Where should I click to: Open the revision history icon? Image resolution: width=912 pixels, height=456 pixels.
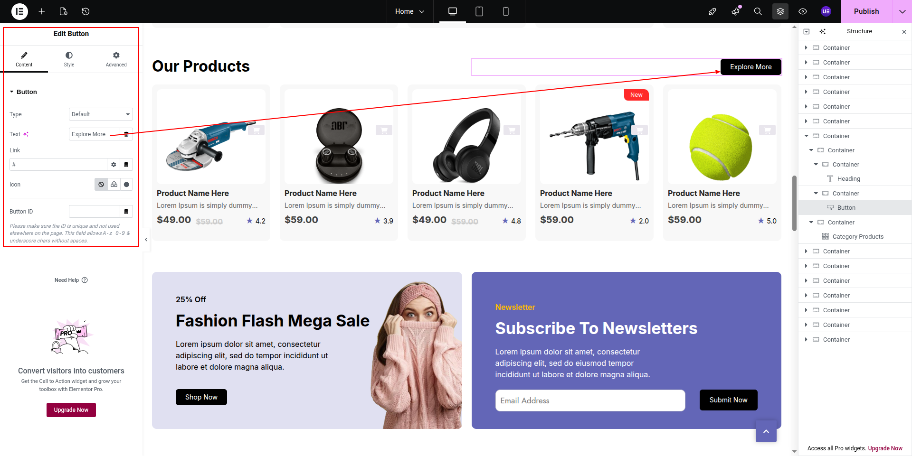[x=85, y=11]
